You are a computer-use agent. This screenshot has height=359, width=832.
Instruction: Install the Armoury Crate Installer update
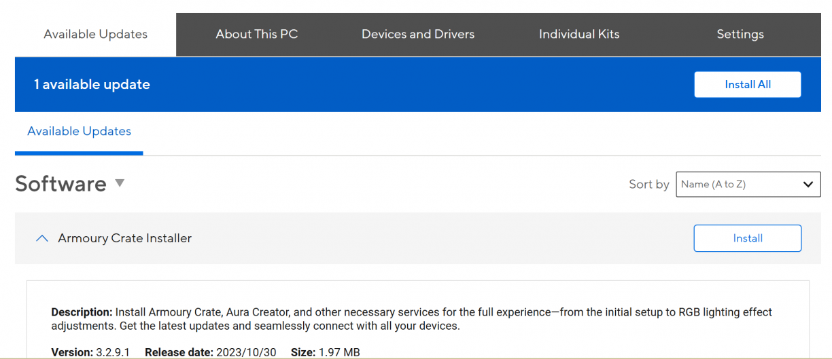747,238
